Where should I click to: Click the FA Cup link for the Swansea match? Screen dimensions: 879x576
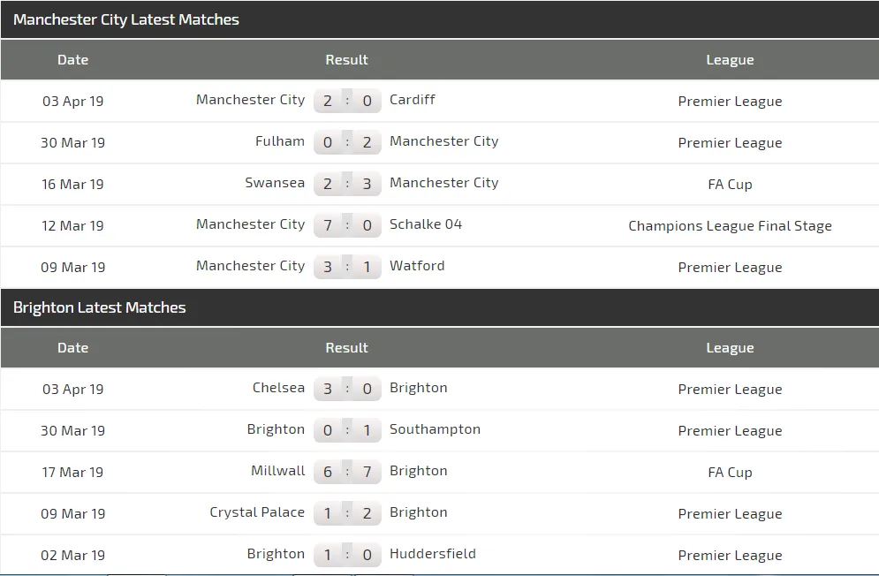[x=730, y=184]
